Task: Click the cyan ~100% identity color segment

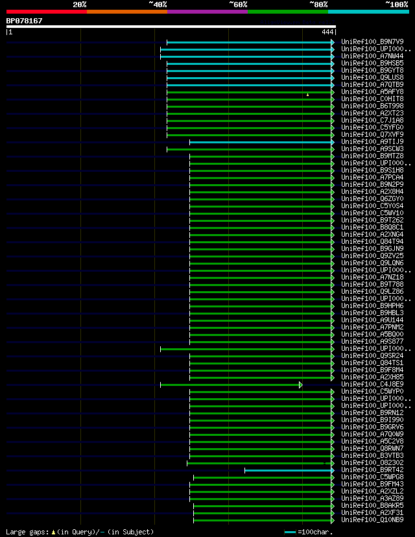Action: (369, 12)
